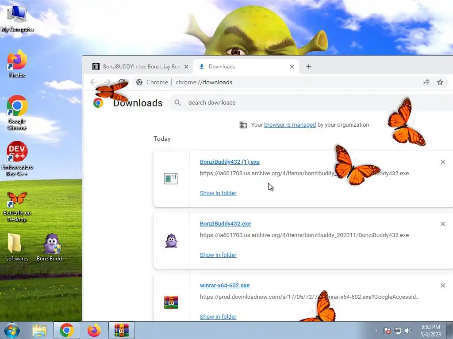
Task: Select BonziBuddy installer icon on desktop
Action: tap(51, 247)
